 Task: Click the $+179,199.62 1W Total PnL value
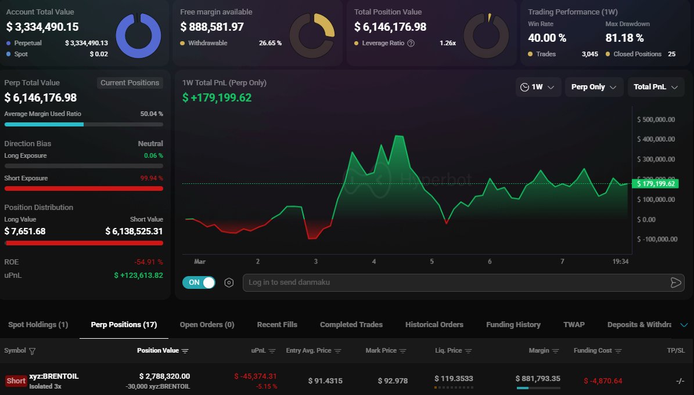pos(217,97)
